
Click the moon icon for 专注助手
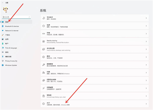44,18
